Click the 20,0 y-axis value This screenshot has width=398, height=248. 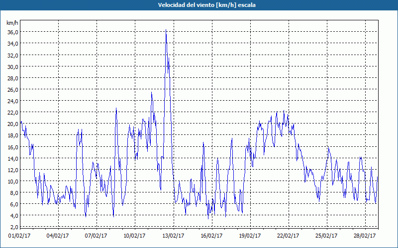[x=13, y=124]
